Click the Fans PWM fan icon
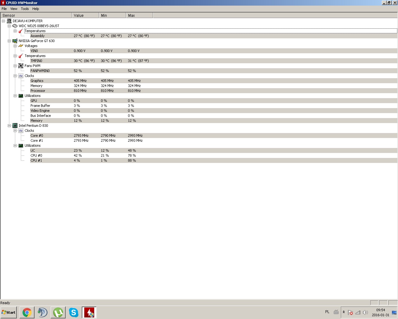Image resolution: width=398 pixels, height=319 pixels. [21, 66]
